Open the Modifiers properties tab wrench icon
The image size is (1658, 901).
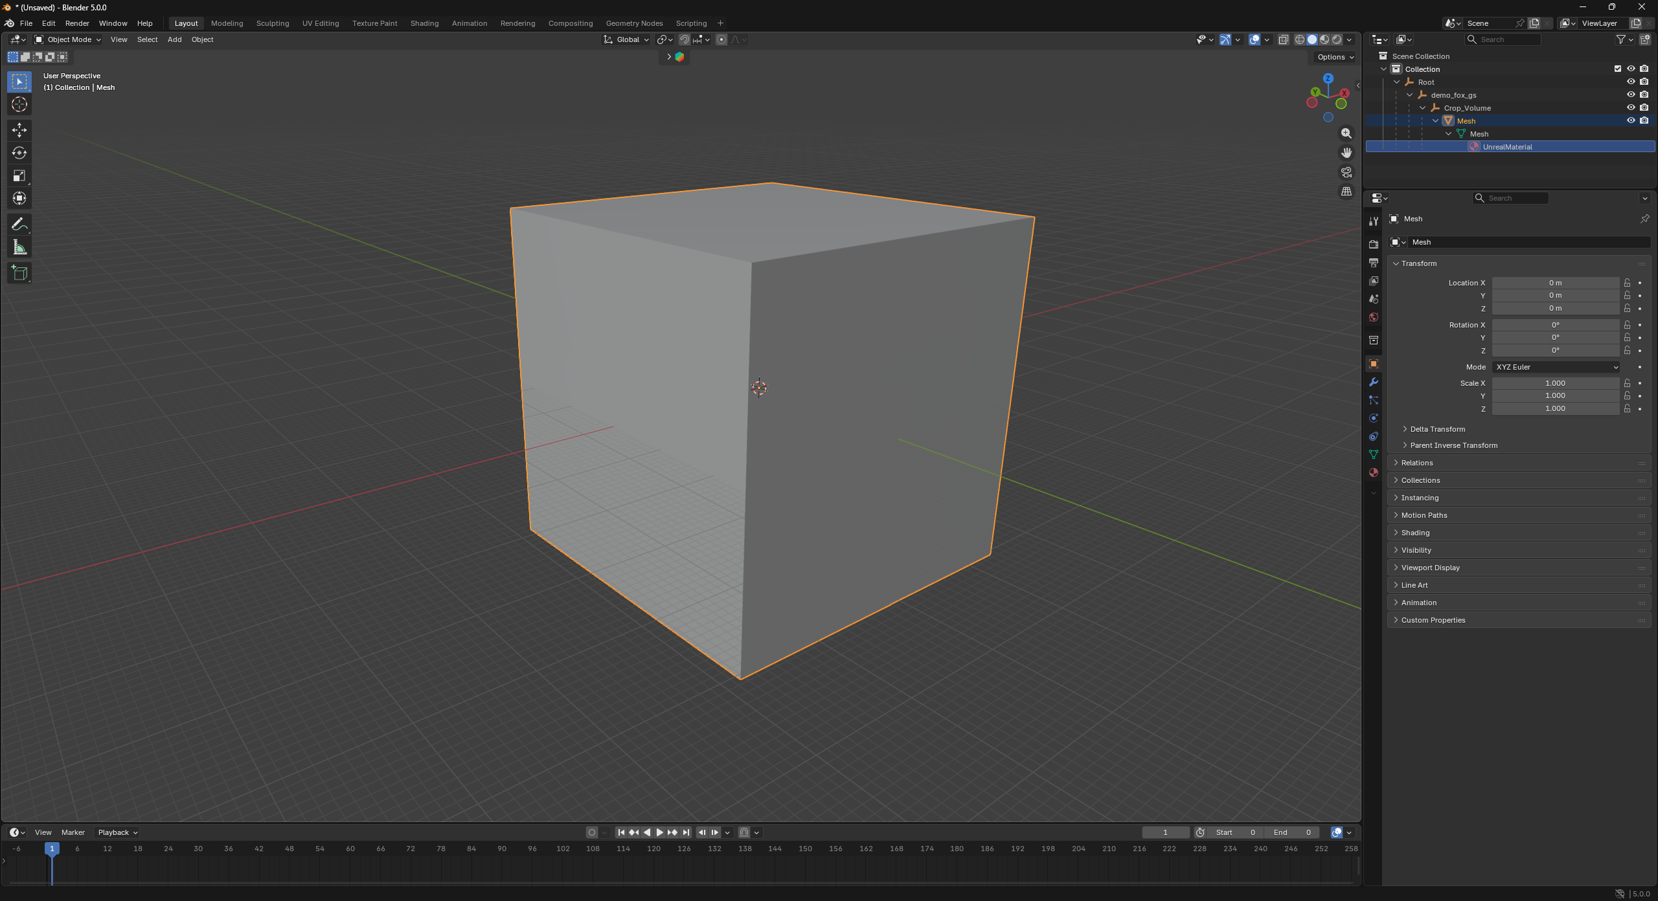tap(1374, 382)
